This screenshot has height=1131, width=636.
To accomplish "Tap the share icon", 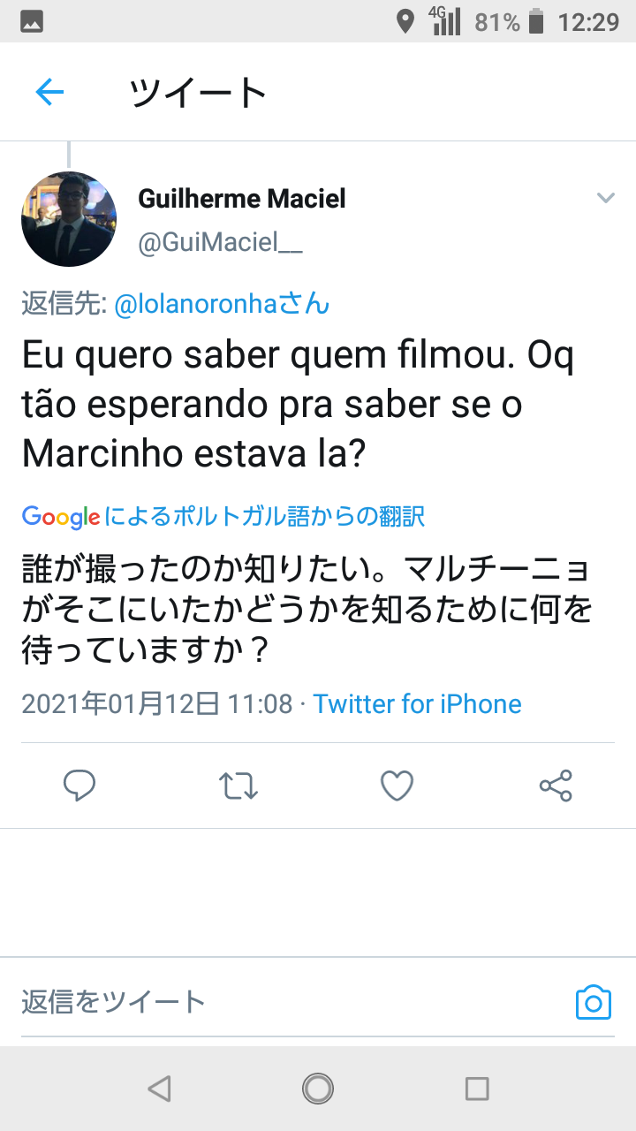I will [556, 785].
